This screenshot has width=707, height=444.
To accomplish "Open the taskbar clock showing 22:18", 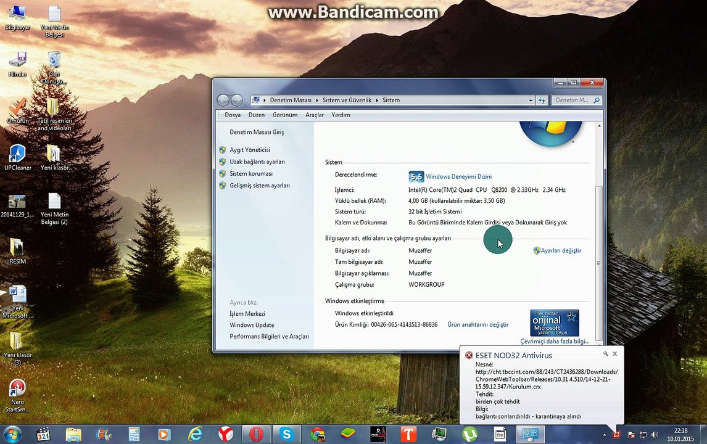I will [x=681, y=435].
